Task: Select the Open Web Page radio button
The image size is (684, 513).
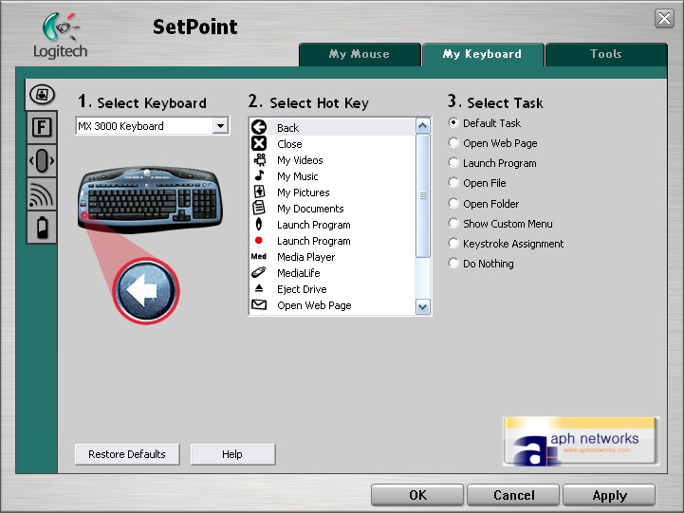Action: point(453,143)
